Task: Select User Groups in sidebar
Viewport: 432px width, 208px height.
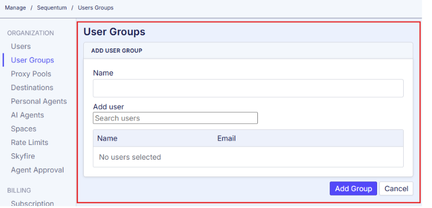Action: click(32, 60)
